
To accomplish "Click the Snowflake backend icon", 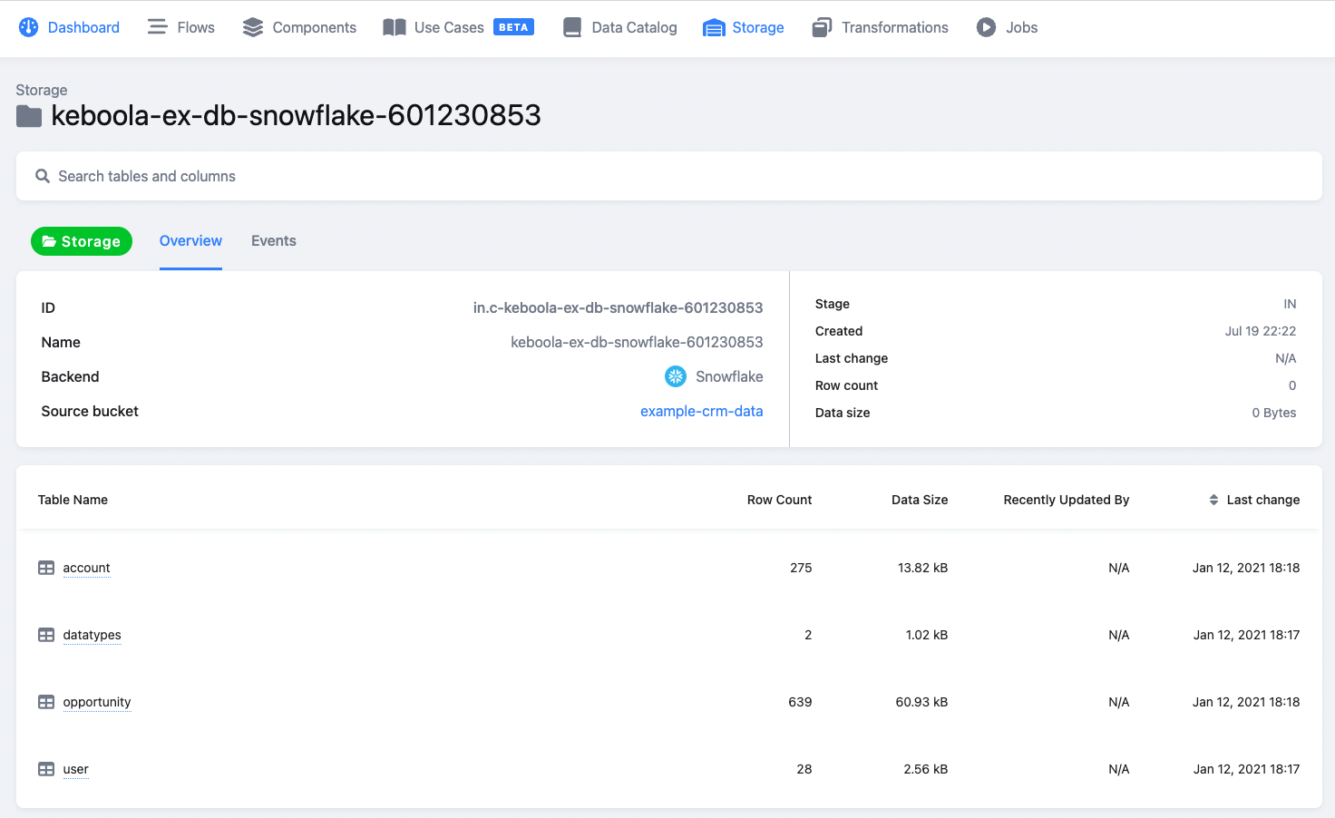I will 675,376.
